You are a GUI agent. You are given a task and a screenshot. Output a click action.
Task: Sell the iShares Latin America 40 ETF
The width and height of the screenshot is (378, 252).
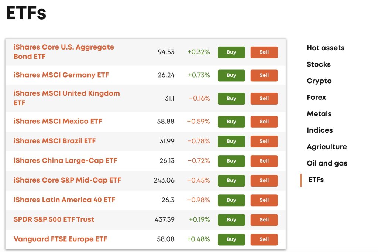(264, 200)
